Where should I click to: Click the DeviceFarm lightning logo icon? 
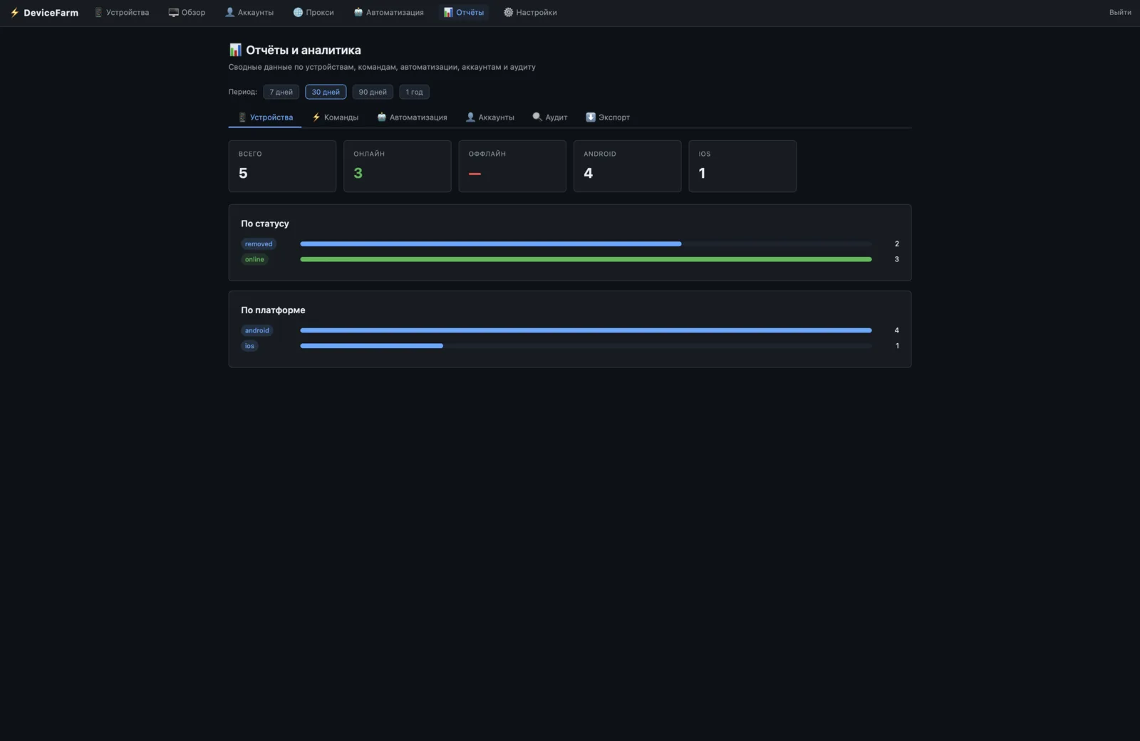tap(14, 13)
